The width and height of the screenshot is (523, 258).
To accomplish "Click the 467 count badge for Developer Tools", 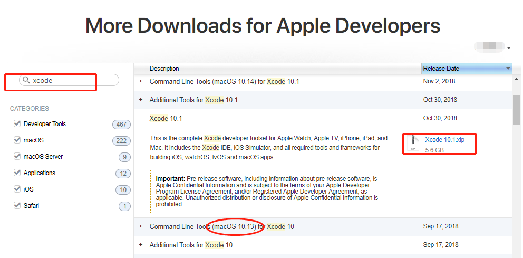I will click(121, 125).
